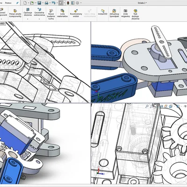Open Lista materiałów
The width and height of the screenshot is (187, 187).
[x=62, y=13]
